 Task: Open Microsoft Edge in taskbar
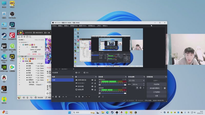[108, 112]
